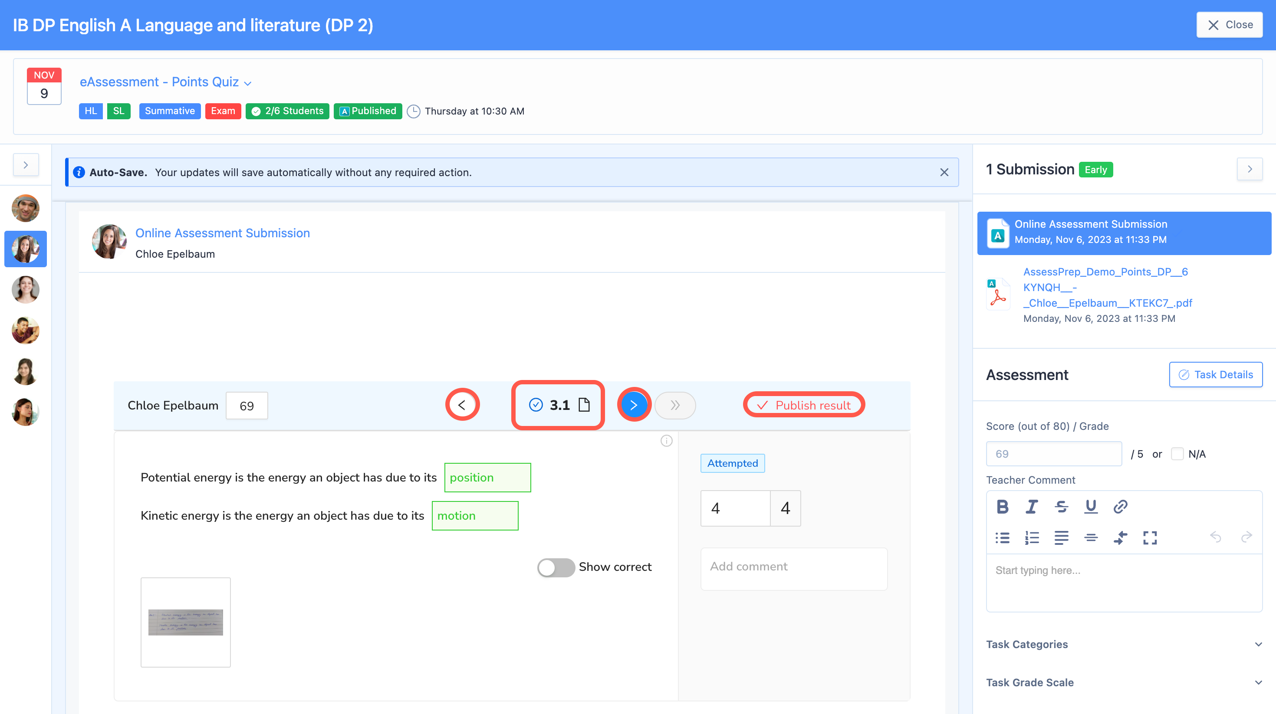Screen dimensions: 1276x714
Task: Go to next question arrow
Action: (634, 405)
